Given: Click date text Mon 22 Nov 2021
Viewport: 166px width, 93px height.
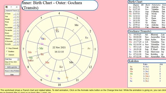Looking at the screenshot, I should click(11, 62).
